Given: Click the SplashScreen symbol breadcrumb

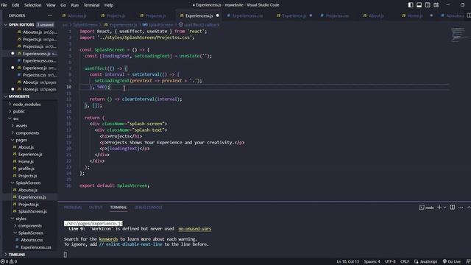Looking at the screenshot, I should click(x=157, y=24).
